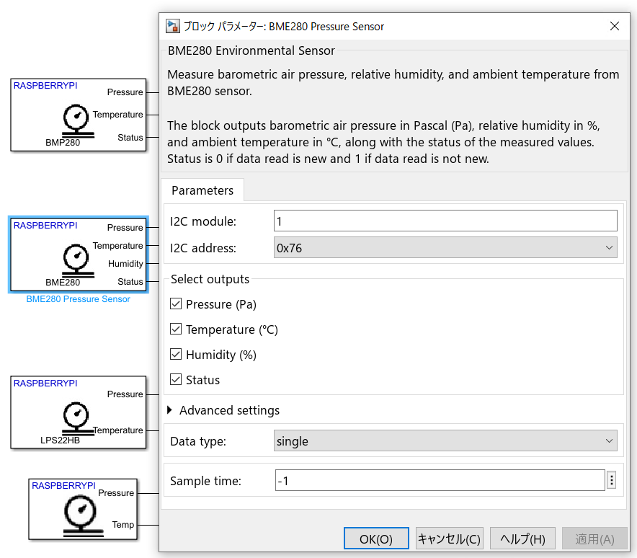Disable the Humidity (%) output checkbox
Screen dimensions: 637x558
(x=176, y=355)
